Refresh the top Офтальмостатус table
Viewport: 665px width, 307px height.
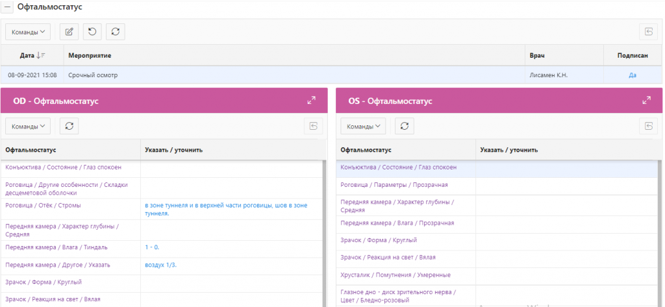coord(116,31)
